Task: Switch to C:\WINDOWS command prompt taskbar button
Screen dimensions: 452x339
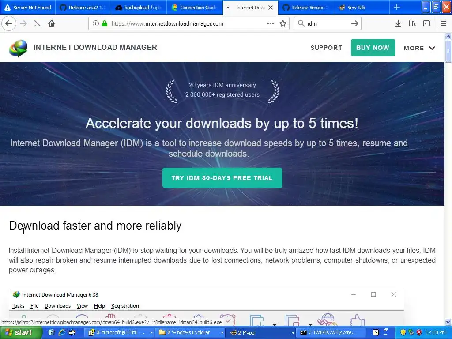Action: click(331, 332)
